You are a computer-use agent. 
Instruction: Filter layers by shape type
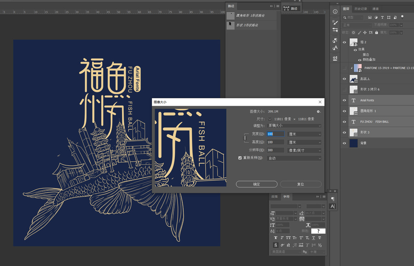click(389, 17)
